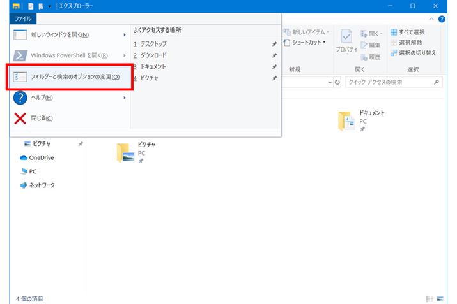Select the ピクチャ folder in content pane

(x=136, y=152)
